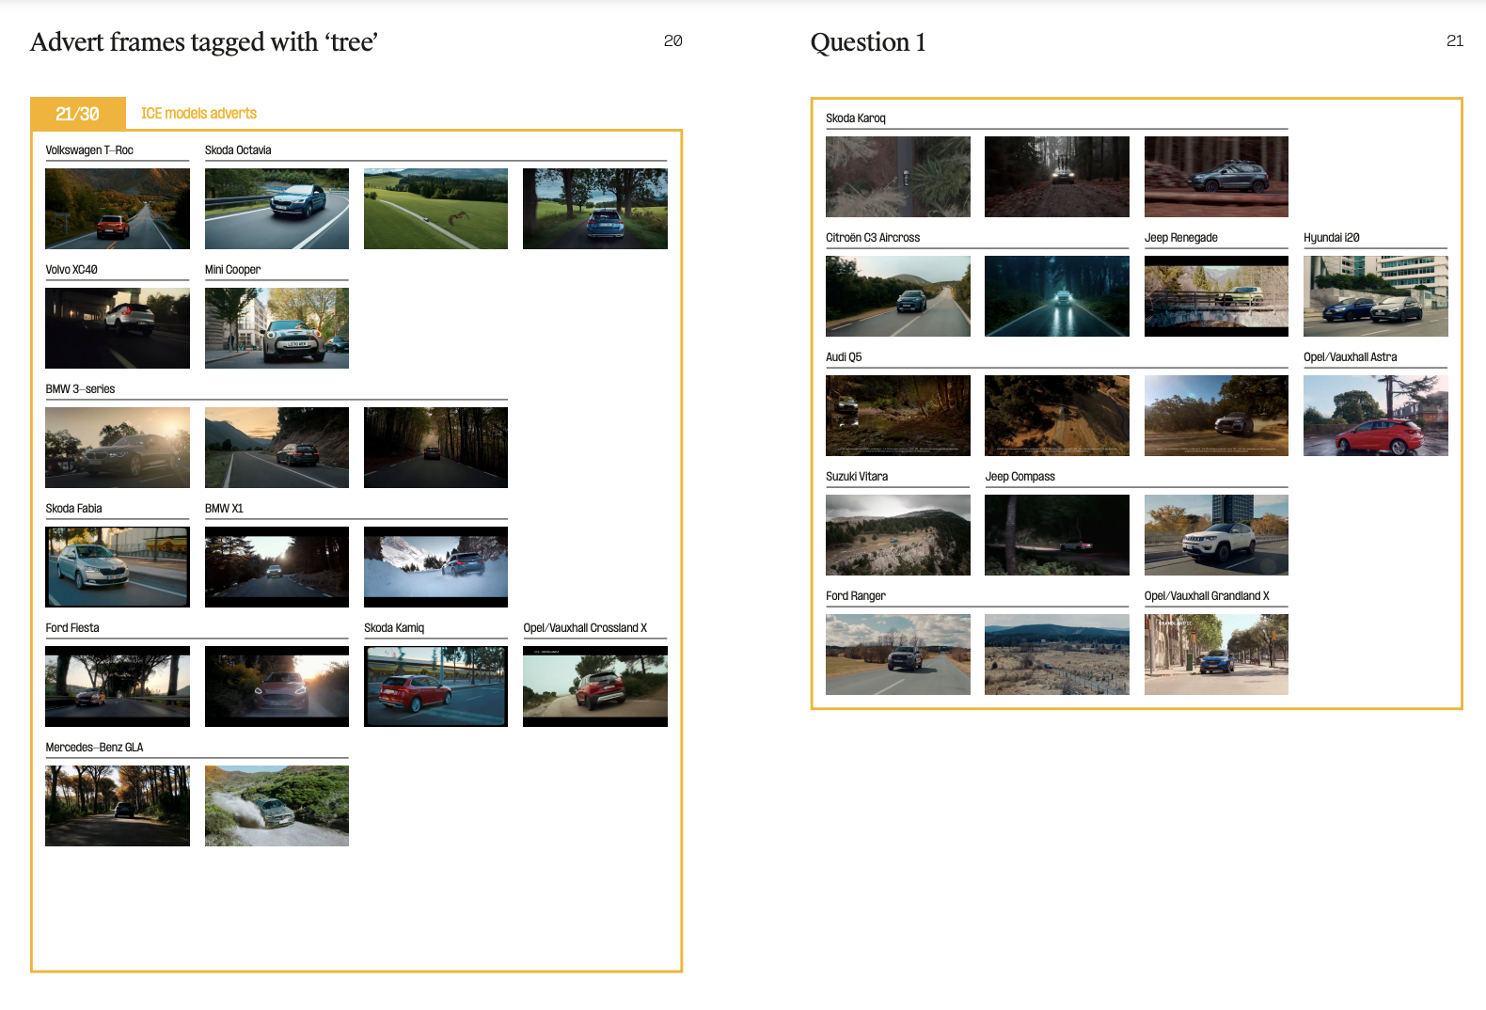Click the Skoda Karoq label

[856, 118]
